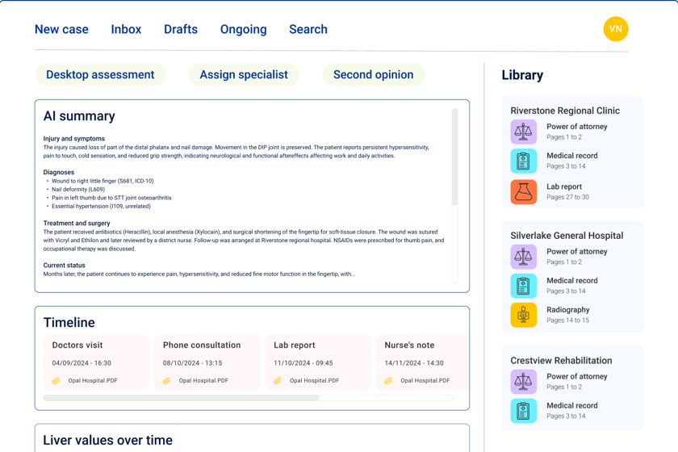Image resolution: width=678 pixels, height=452 pixels.
Task: Click attachment icon on Phone consultation card
Action: coord(166,381)
